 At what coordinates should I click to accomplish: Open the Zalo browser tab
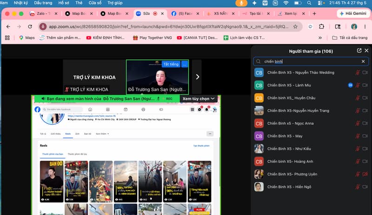(x=43, y=13)
